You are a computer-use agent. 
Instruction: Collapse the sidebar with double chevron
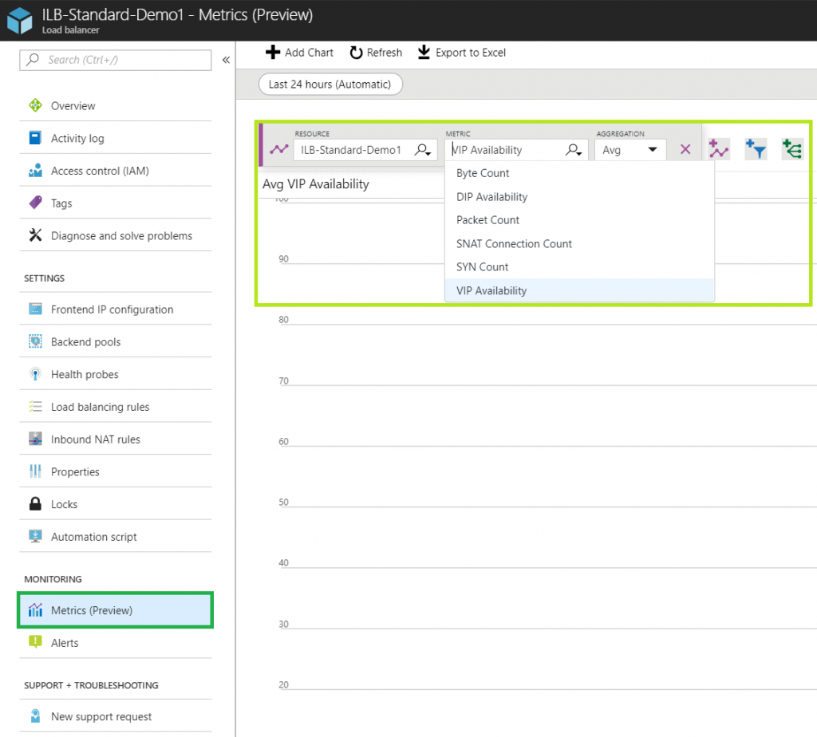pos(226,60)
